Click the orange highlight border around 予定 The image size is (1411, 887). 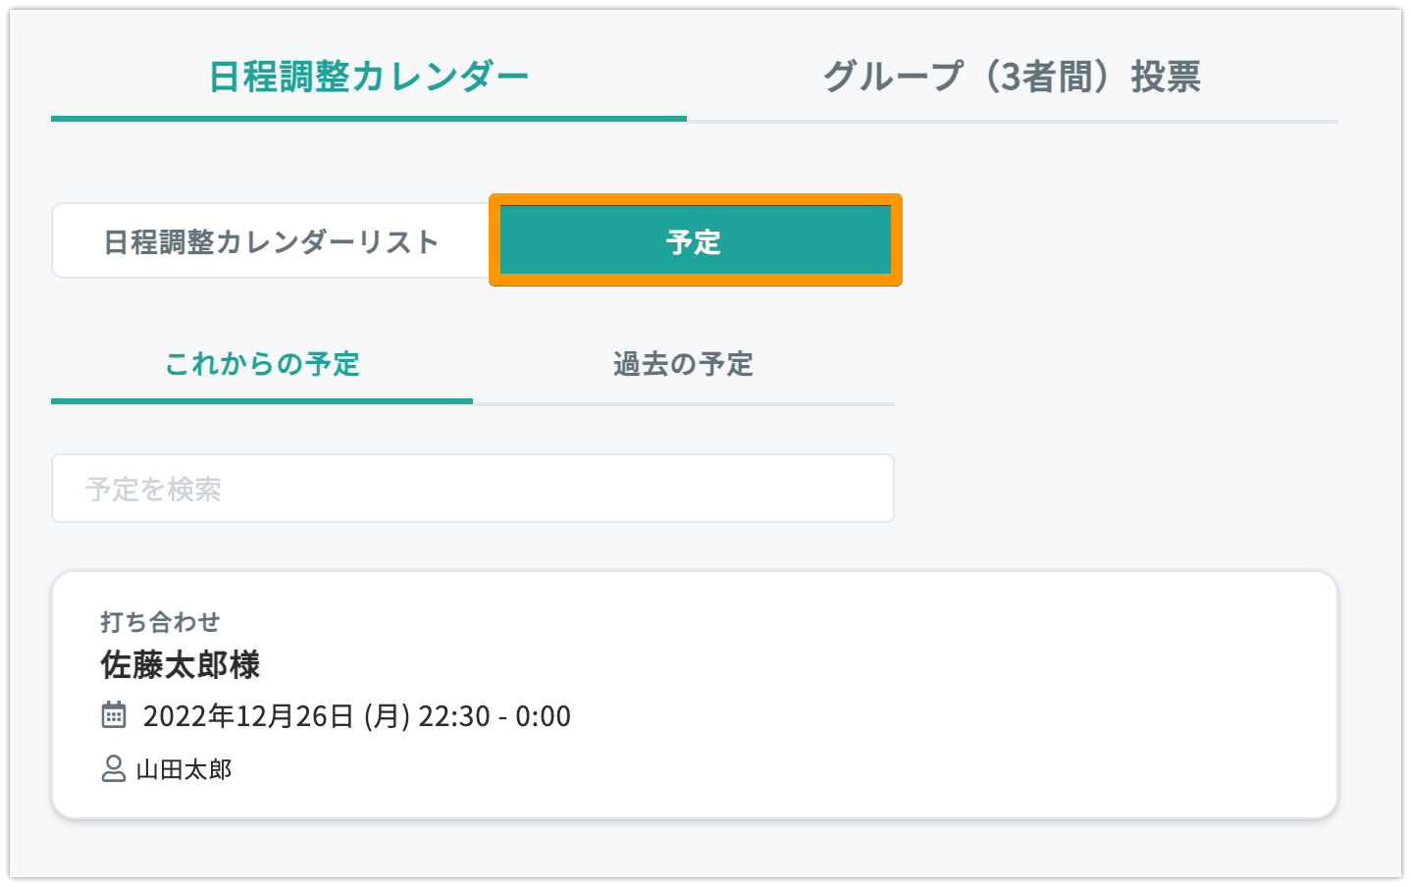695,199
